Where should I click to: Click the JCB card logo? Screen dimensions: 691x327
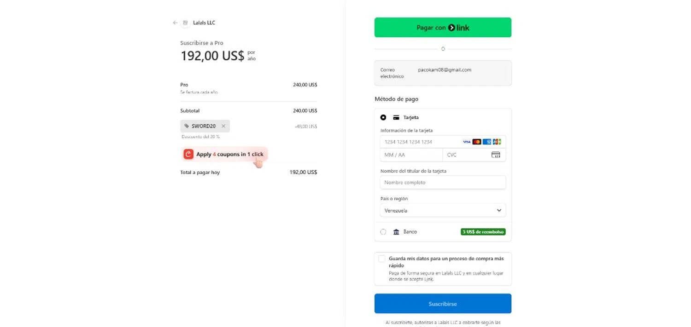497,142
